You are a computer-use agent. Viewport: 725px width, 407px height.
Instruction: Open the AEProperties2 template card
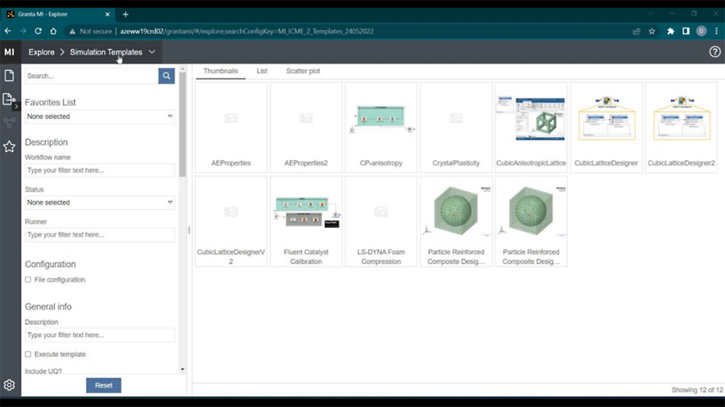tap(306, 128)
